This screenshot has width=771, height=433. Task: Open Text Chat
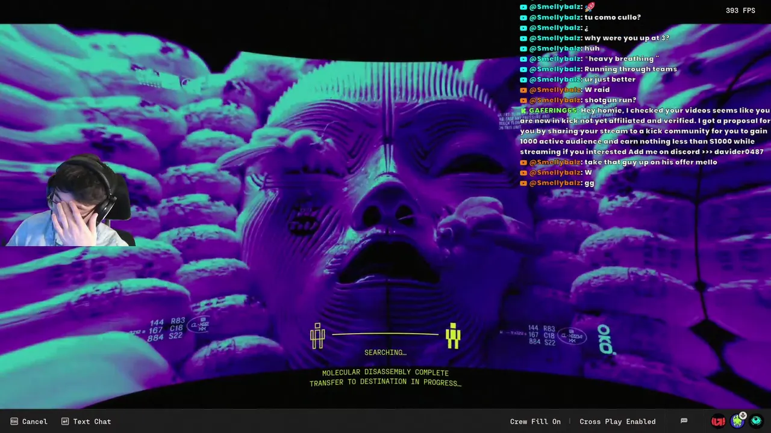click(x=86, y=422)
